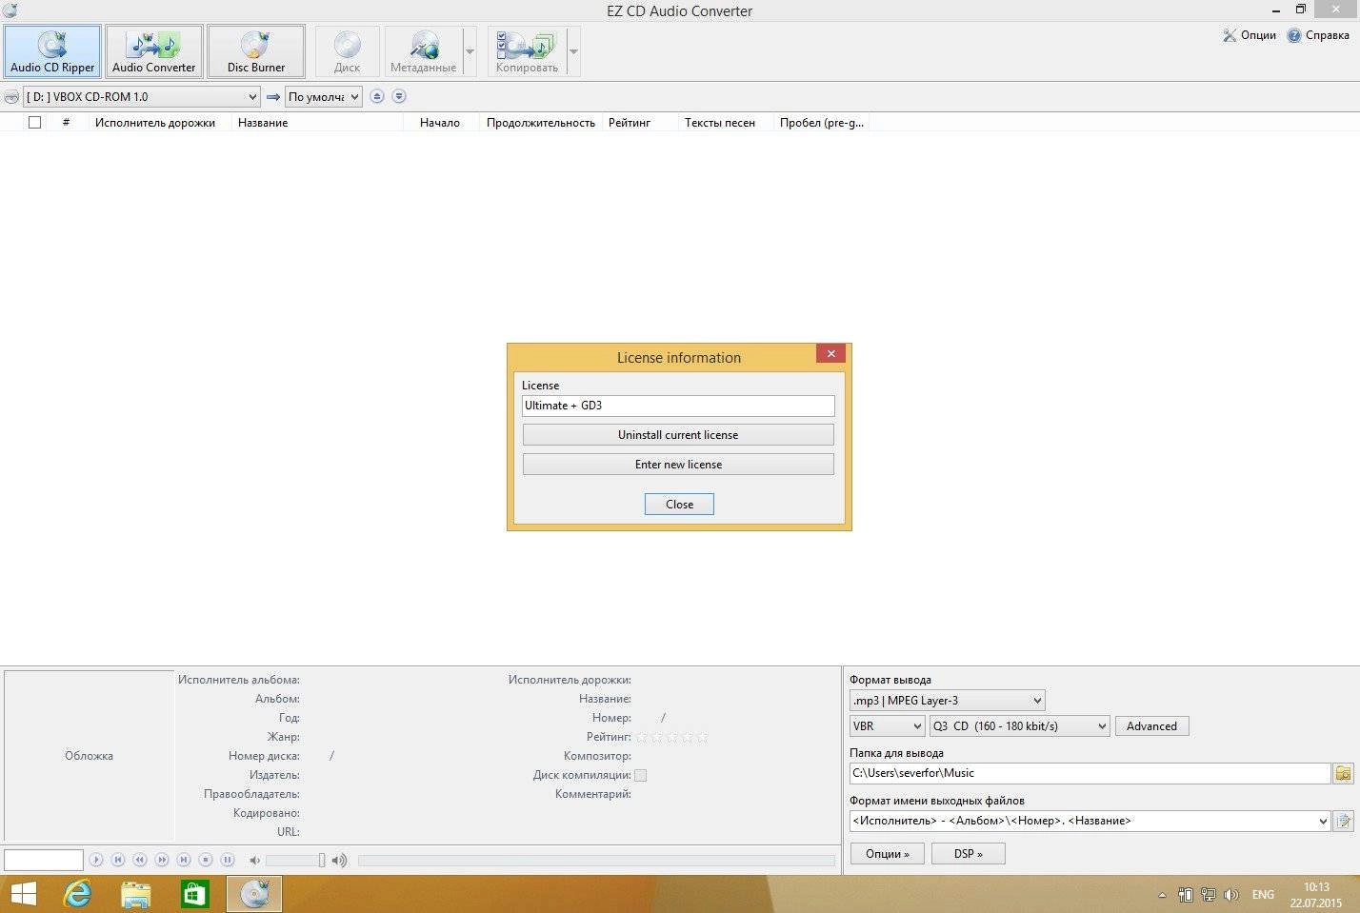Screen dimensions: 1360x913
Task: Browse for output folder with folder icon
Action: click(x=1343, y=773)
